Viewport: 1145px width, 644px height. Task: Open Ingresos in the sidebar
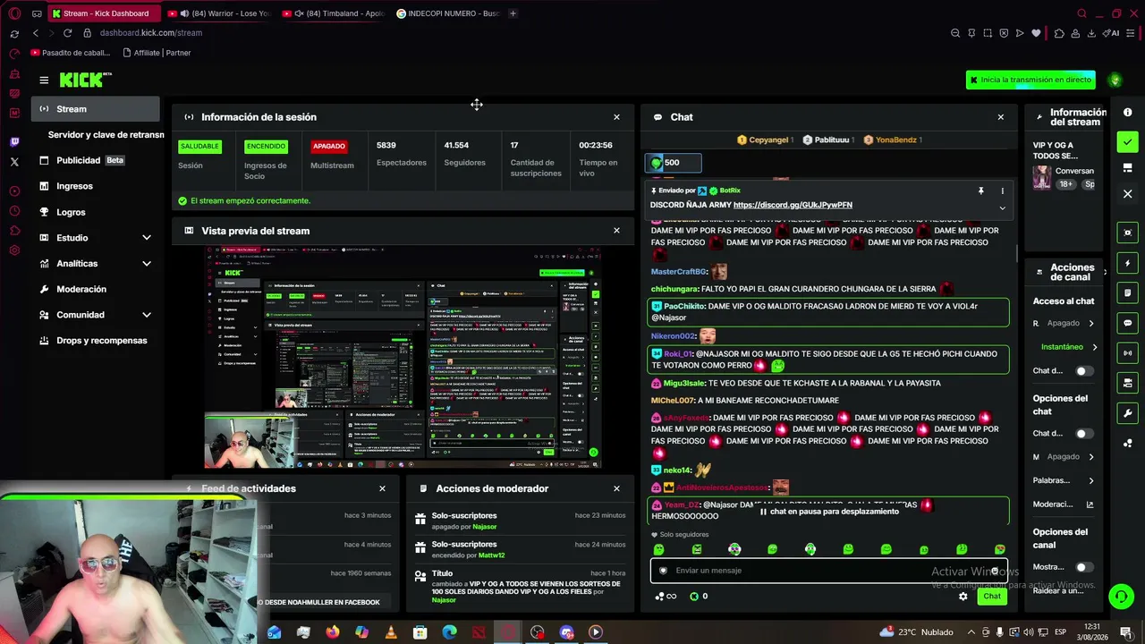point(95,186)
